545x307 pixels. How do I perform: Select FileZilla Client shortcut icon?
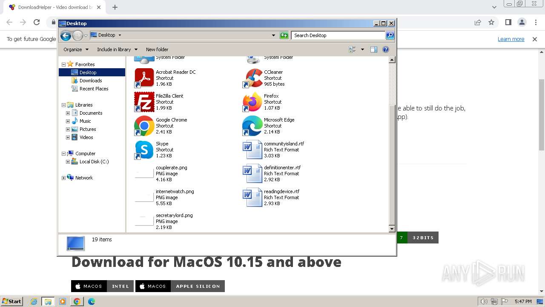click(144, 102)
